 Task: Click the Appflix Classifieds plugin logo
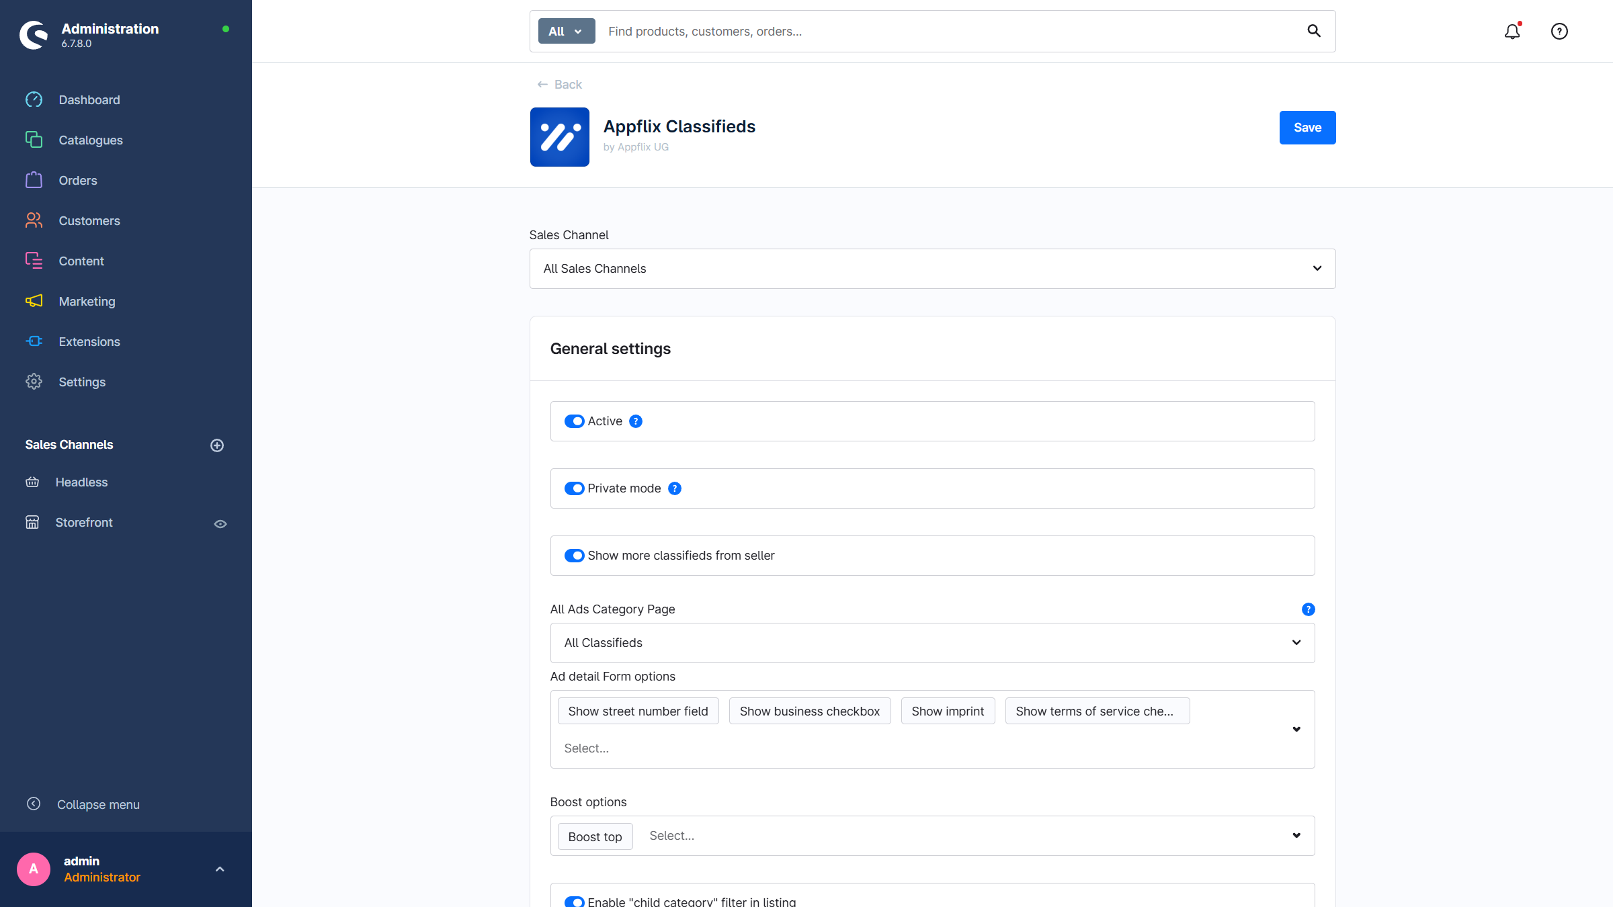pos(559,137)
